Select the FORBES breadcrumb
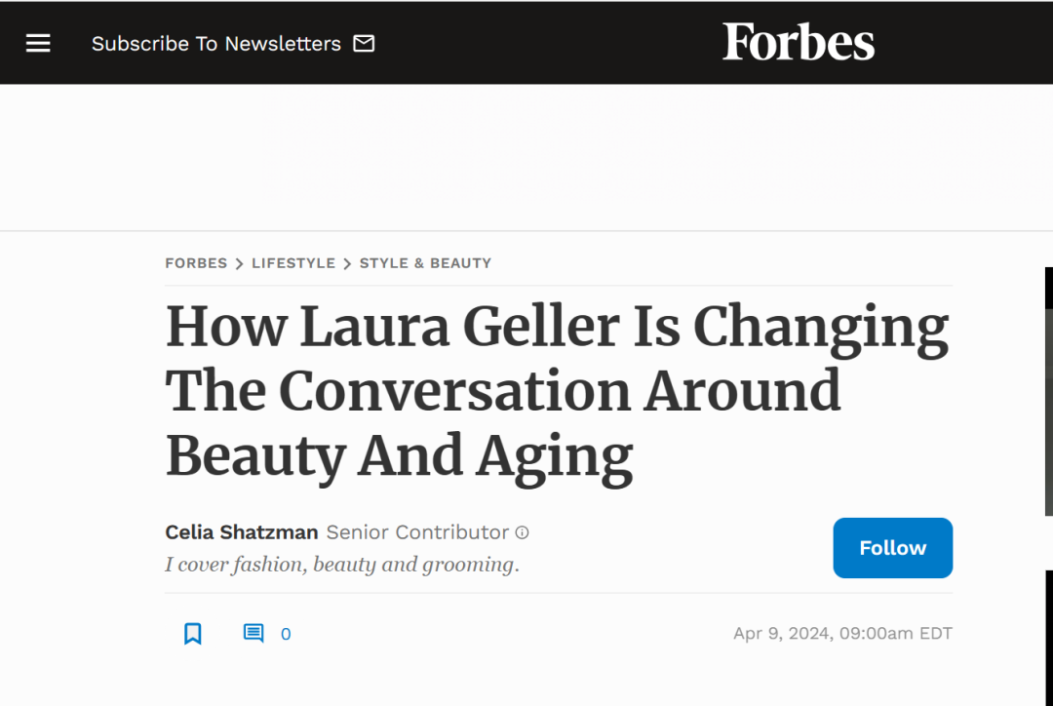1053x706 pixels. point(196,263)
